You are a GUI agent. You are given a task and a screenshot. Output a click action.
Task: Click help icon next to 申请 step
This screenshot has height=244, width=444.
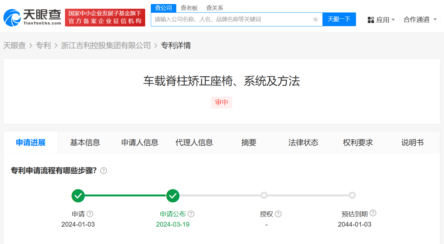click(90, 214)
